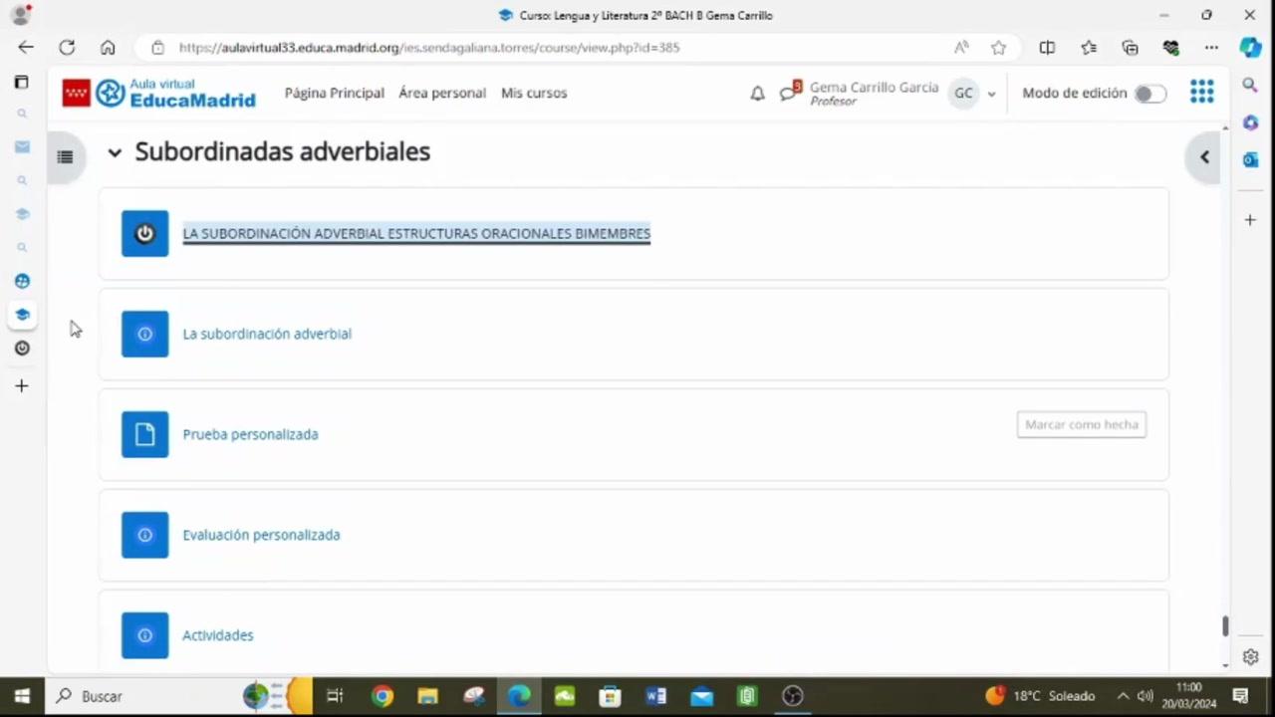1275x717 pixels.
Task: Open La subordinación adverbial link
Action: [267, 334]
